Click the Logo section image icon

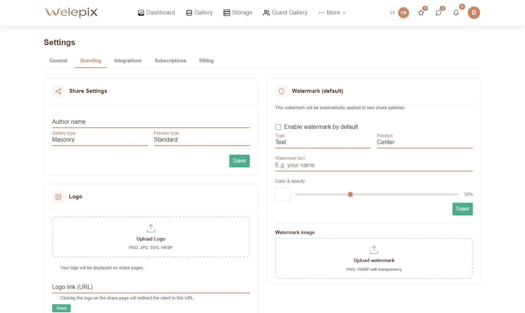click(58, 197)
